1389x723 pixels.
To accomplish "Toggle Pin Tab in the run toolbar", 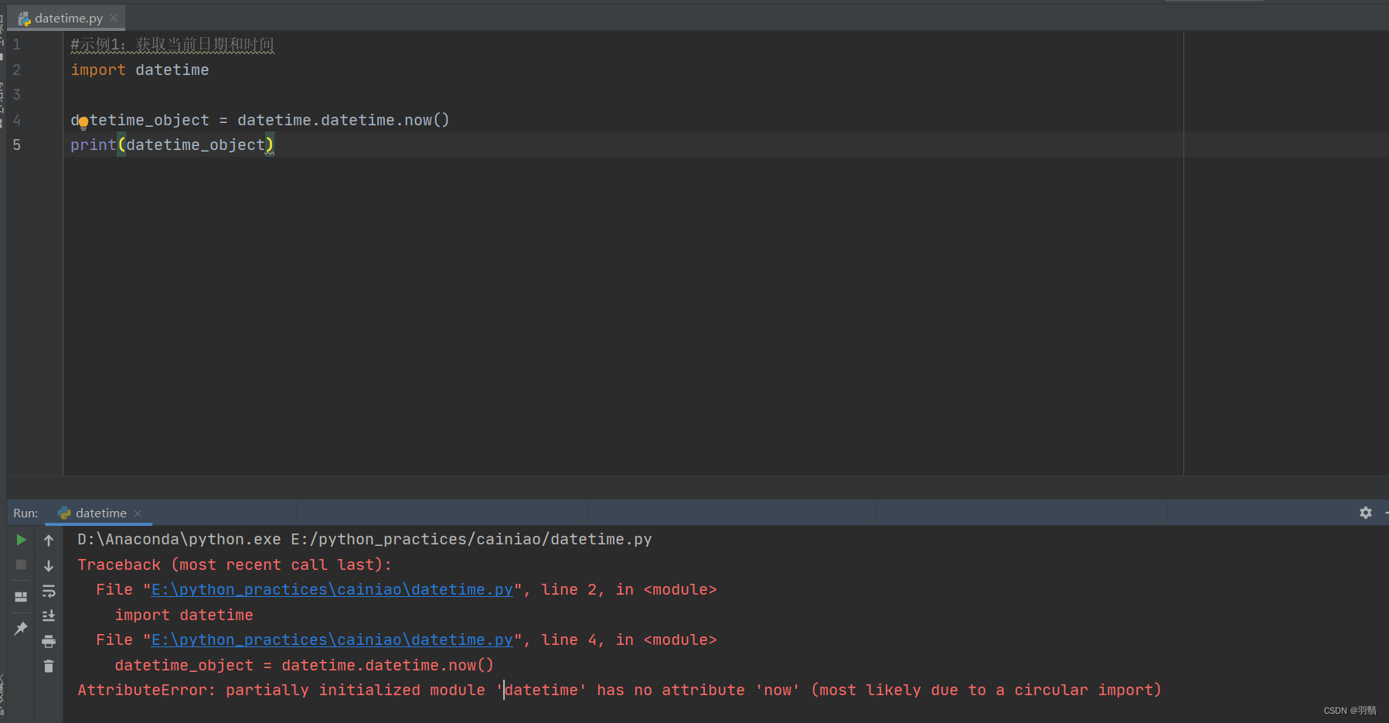I will click(20, 628).
